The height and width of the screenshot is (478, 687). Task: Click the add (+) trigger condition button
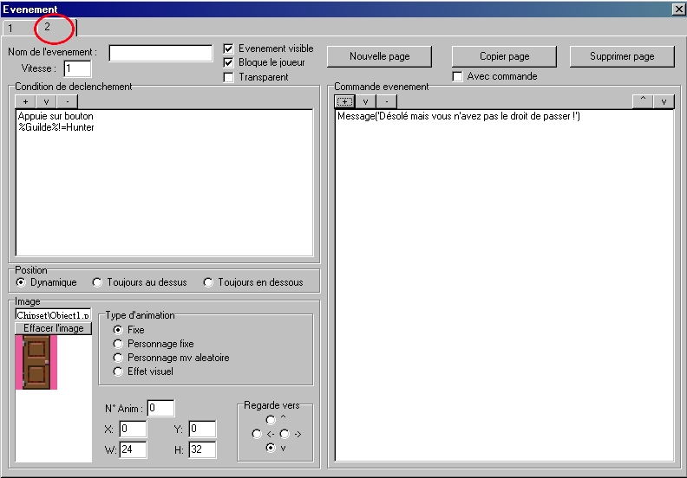(x=25, y=101)
